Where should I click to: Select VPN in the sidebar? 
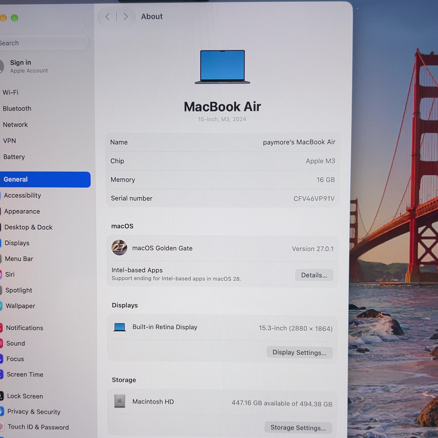point(9,141)
